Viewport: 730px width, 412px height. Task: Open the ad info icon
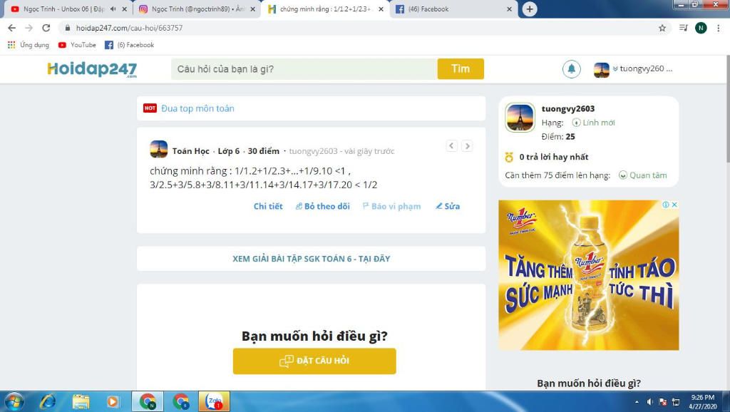(666, 205)
